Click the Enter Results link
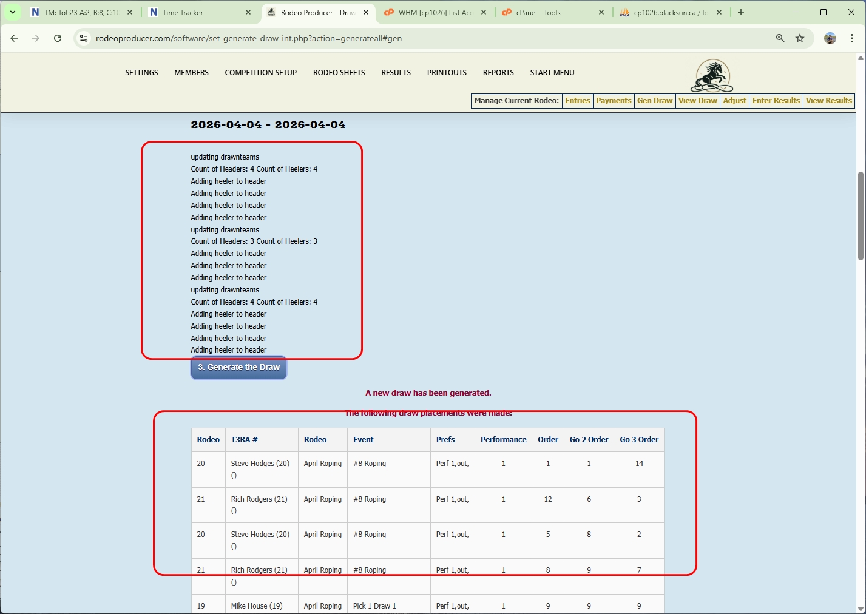The image size is (866, 614). (x=776, y=101)
